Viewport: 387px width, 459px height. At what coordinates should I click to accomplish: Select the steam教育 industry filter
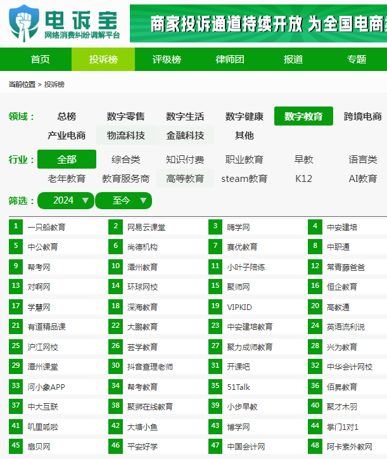244,178
